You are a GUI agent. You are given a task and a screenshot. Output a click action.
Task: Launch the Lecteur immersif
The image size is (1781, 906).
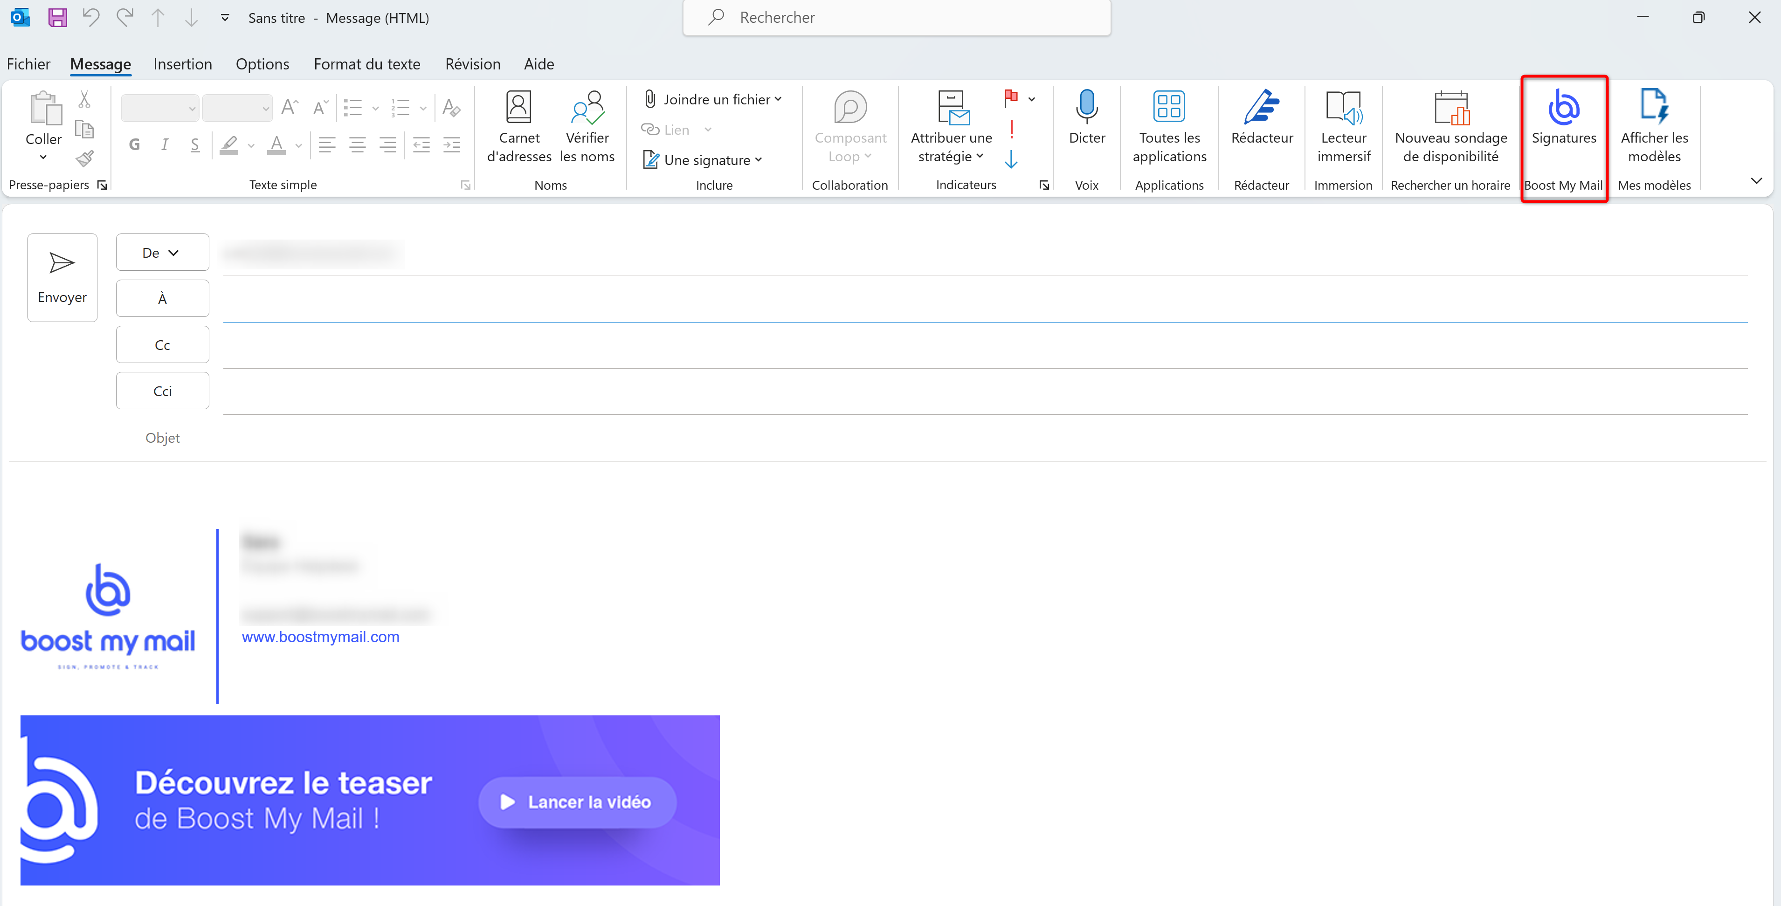[1342, 124]
